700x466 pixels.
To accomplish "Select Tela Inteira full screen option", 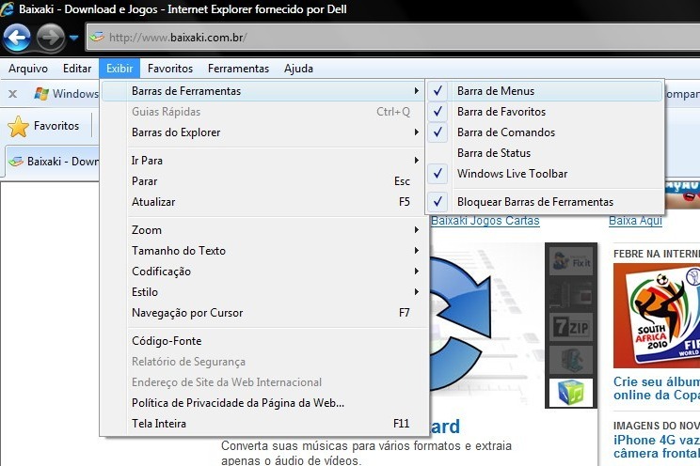I will pyautogui.click(x=263, y=424).
